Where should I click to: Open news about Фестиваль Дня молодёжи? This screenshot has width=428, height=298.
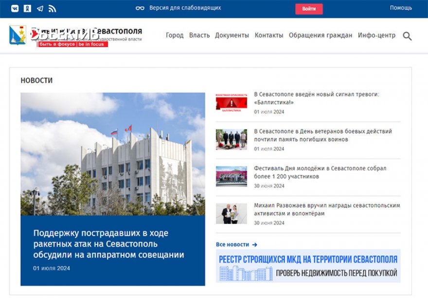pos(320,172)
